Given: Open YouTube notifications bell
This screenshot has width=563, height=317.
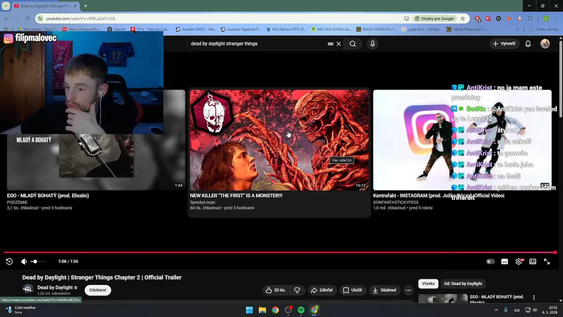Looking at the screenshot, I should (x=528, y=44).
